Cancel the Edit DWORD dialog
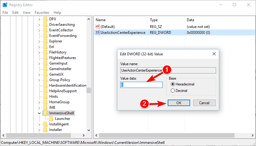 (204, 103)
